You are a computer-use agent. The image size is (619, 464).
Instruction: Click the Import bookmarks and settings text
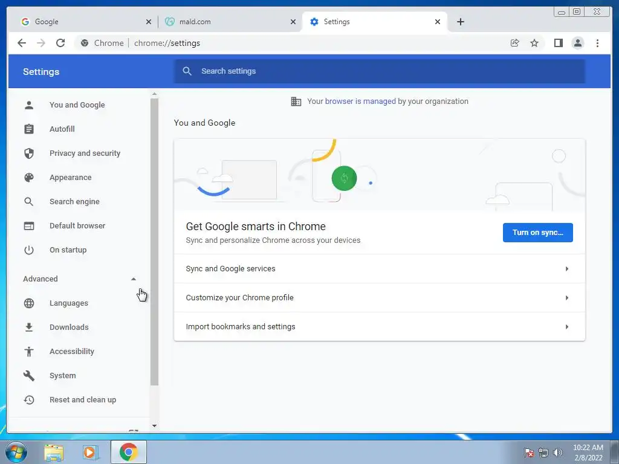tap(241, 327)
